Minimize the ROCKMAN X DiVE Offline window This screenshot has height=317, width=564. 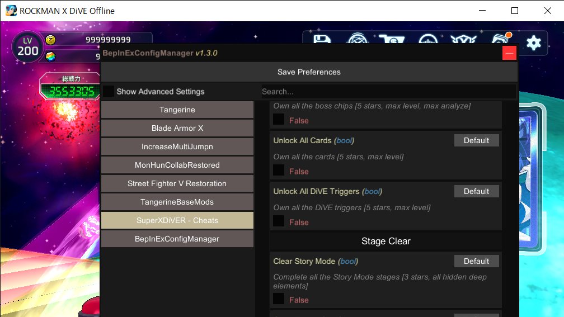click(482, 11)
